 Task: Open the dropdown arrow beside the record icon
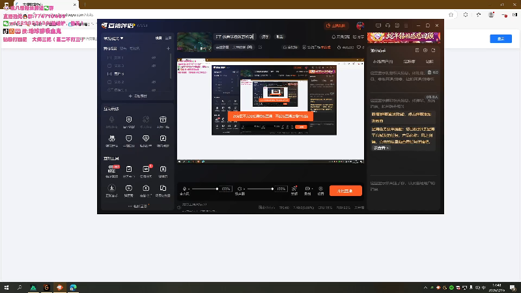[x=313, y=189]
